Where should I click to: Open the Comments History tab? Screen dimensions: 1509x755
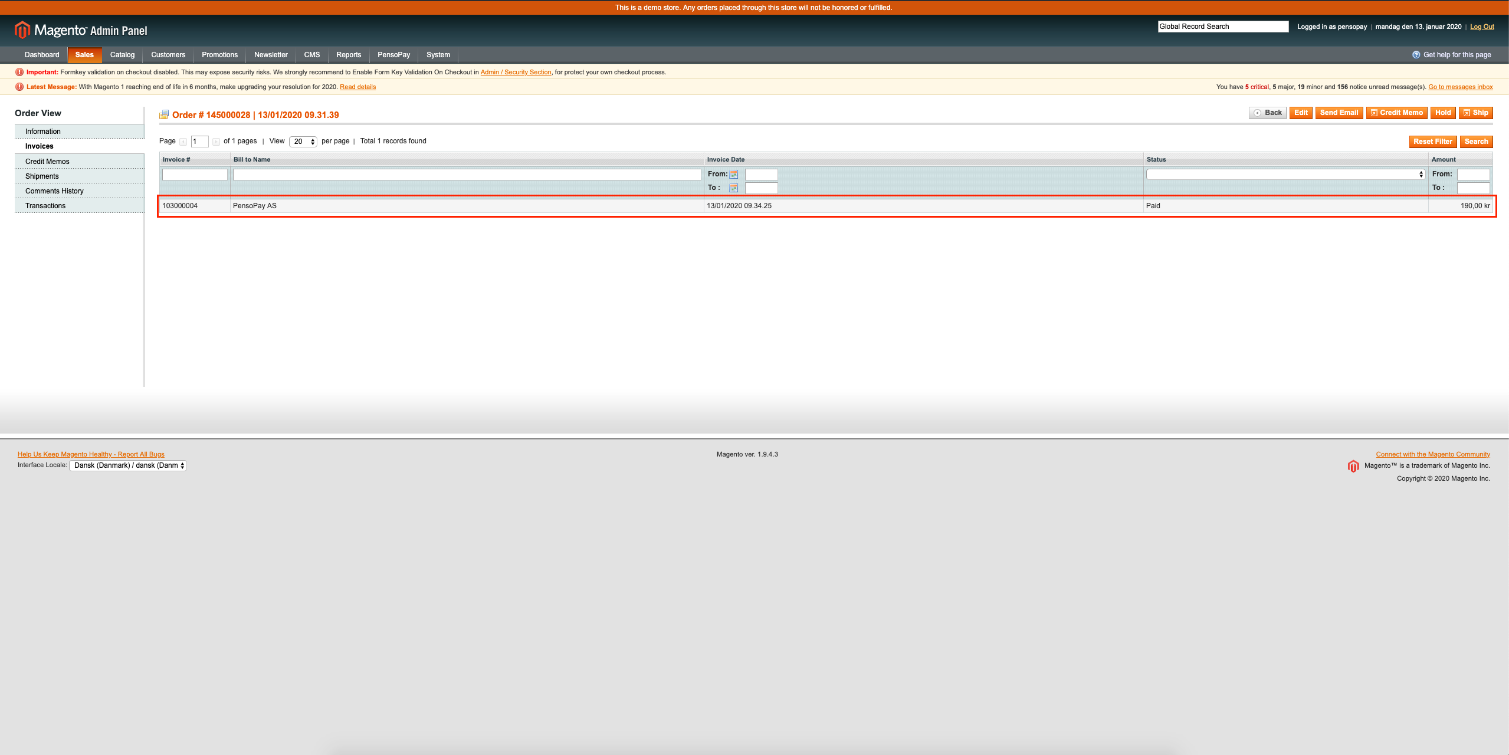point(79,191)
